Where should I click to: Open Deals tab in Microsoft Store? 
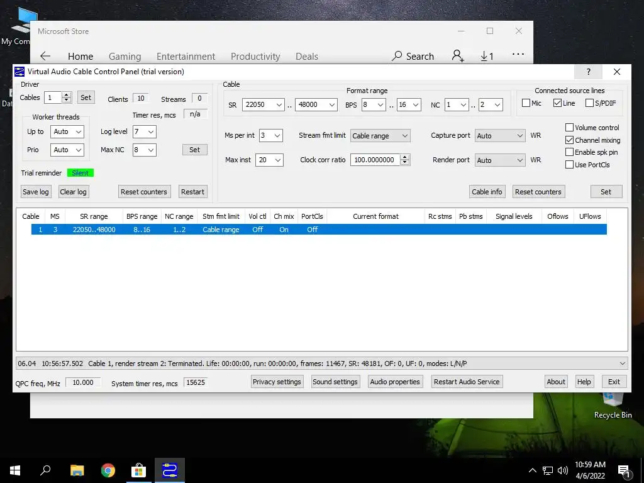tap(307, 56)
